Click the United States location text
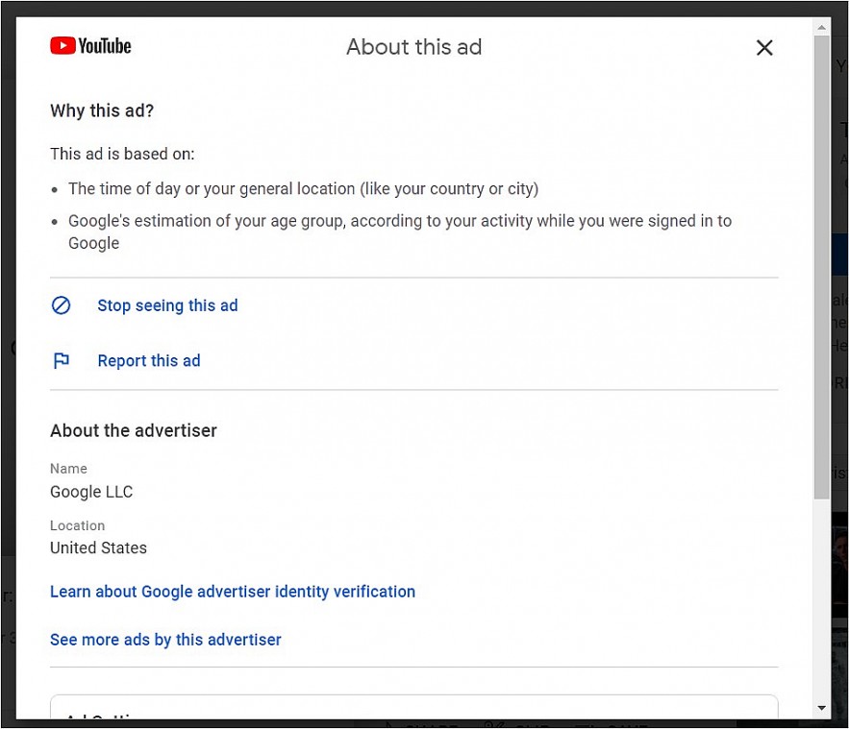Image resolution: width=849 pixels, height=729 pixels. [98, 548]
